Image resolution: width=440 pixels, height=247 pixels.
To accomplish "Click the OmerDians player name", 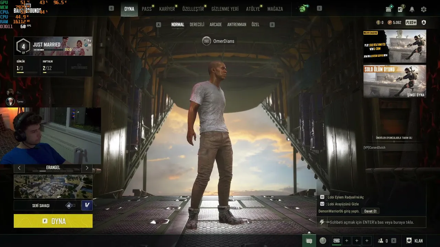I will [x=224, y=41].
